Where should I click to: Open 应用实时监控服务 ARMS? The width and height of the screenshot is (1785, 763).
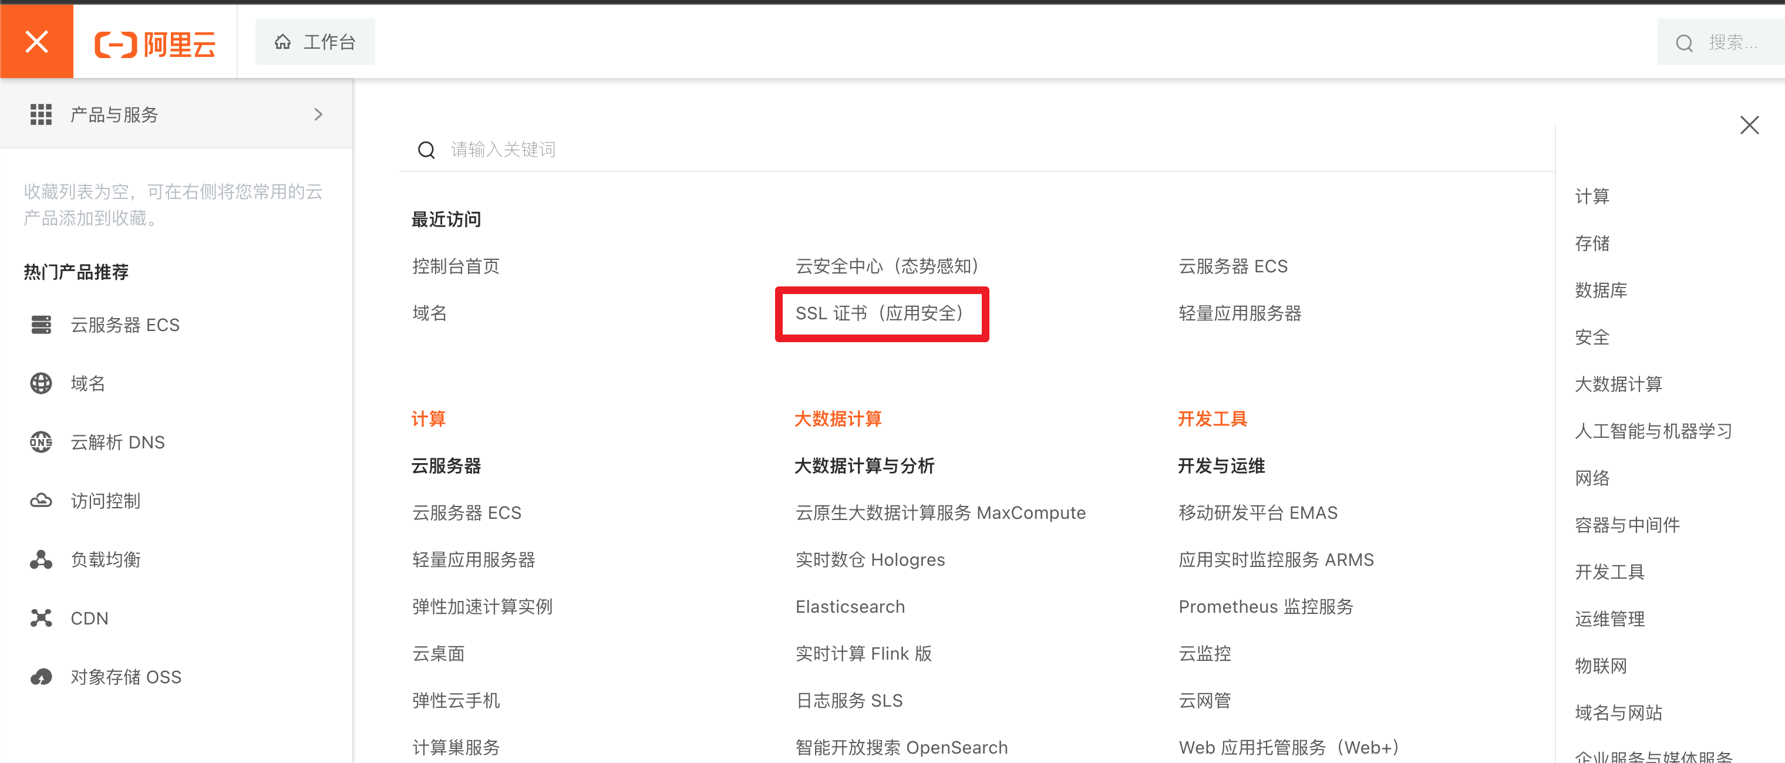click(1276, 559)
